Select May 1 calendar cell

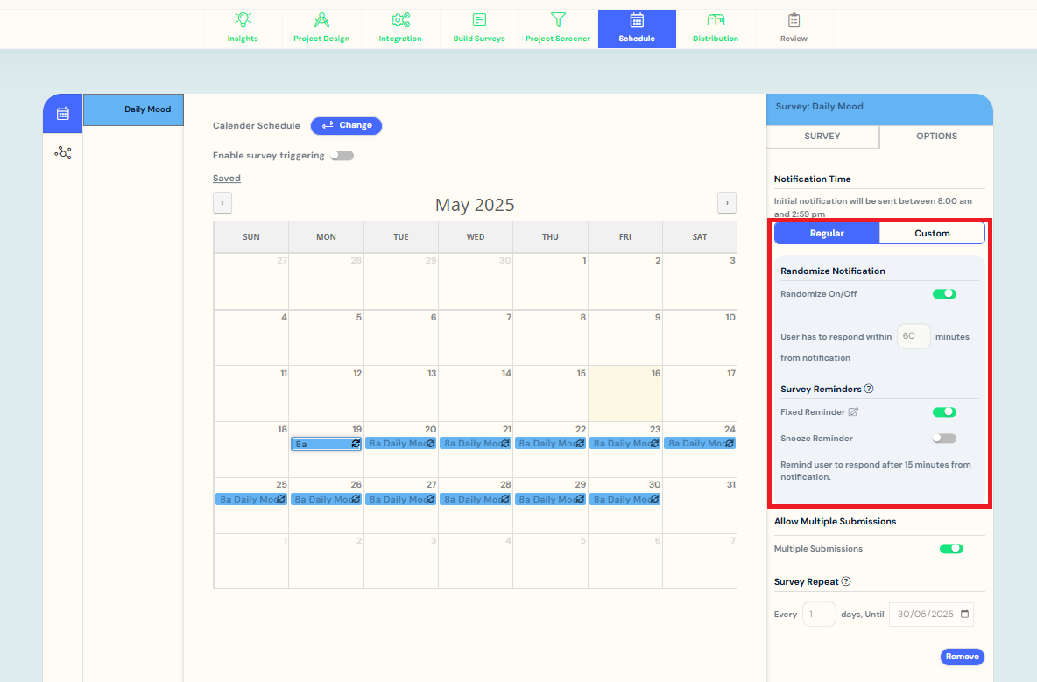(550, 282)
